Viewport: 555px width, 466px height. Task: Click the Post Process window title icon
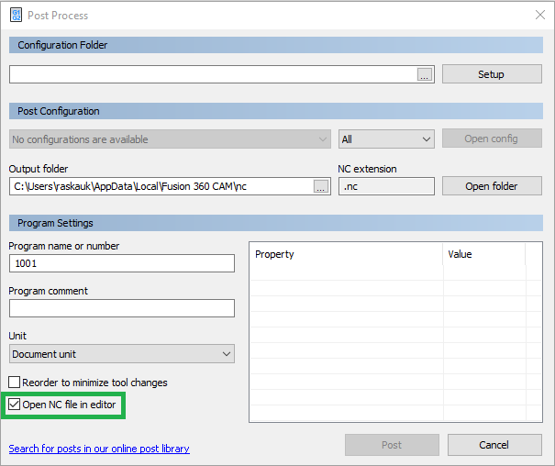(x=17, y=15)
